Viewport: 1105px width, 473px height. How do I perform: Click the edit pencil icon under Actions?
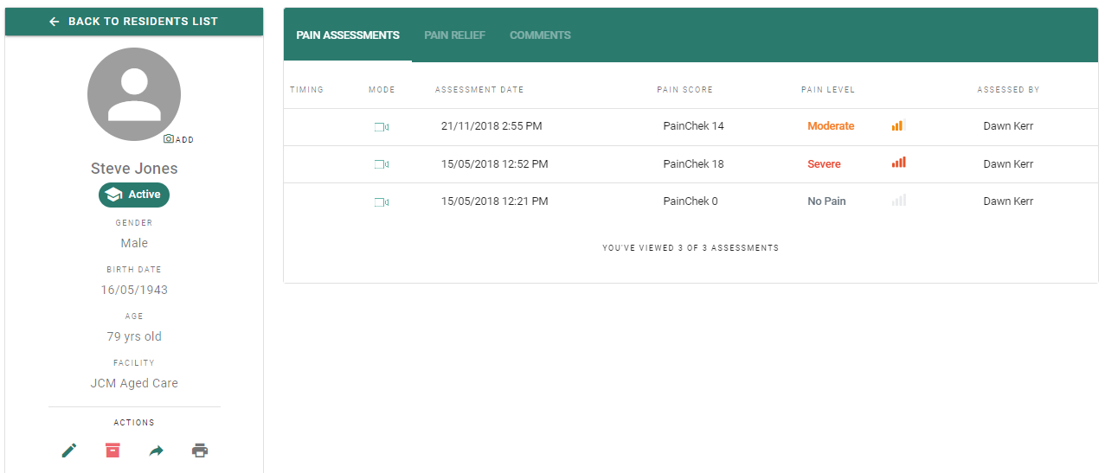(x=69, y=451)
